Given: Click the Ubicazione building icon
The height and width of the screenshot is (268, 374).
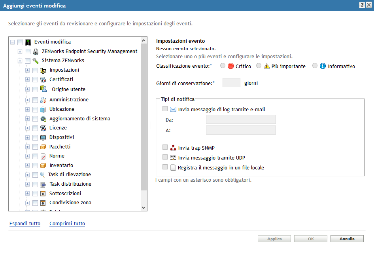Looking at the screenshot, I should pyautogui.click(x=43, y=109).
